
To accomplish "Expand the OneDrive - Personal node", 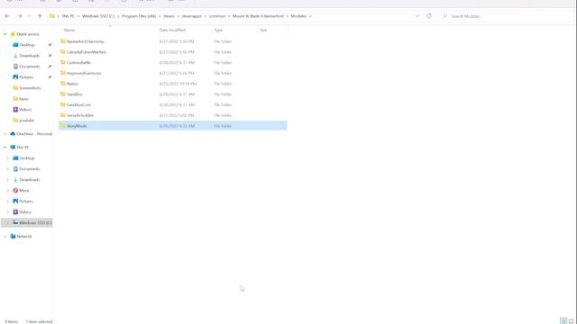I will tap(5, 134).
